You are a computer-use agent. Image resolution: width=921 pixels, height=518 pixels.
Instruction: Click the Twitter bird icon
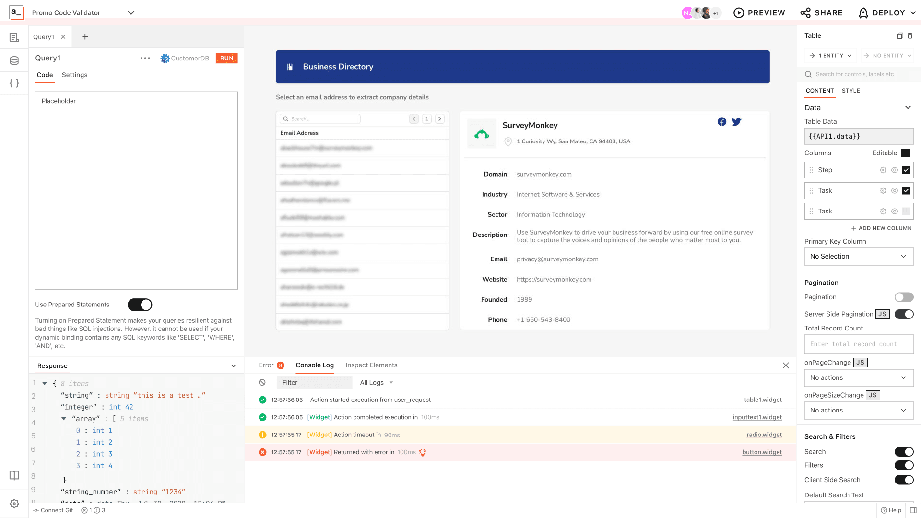coord(737,122)
